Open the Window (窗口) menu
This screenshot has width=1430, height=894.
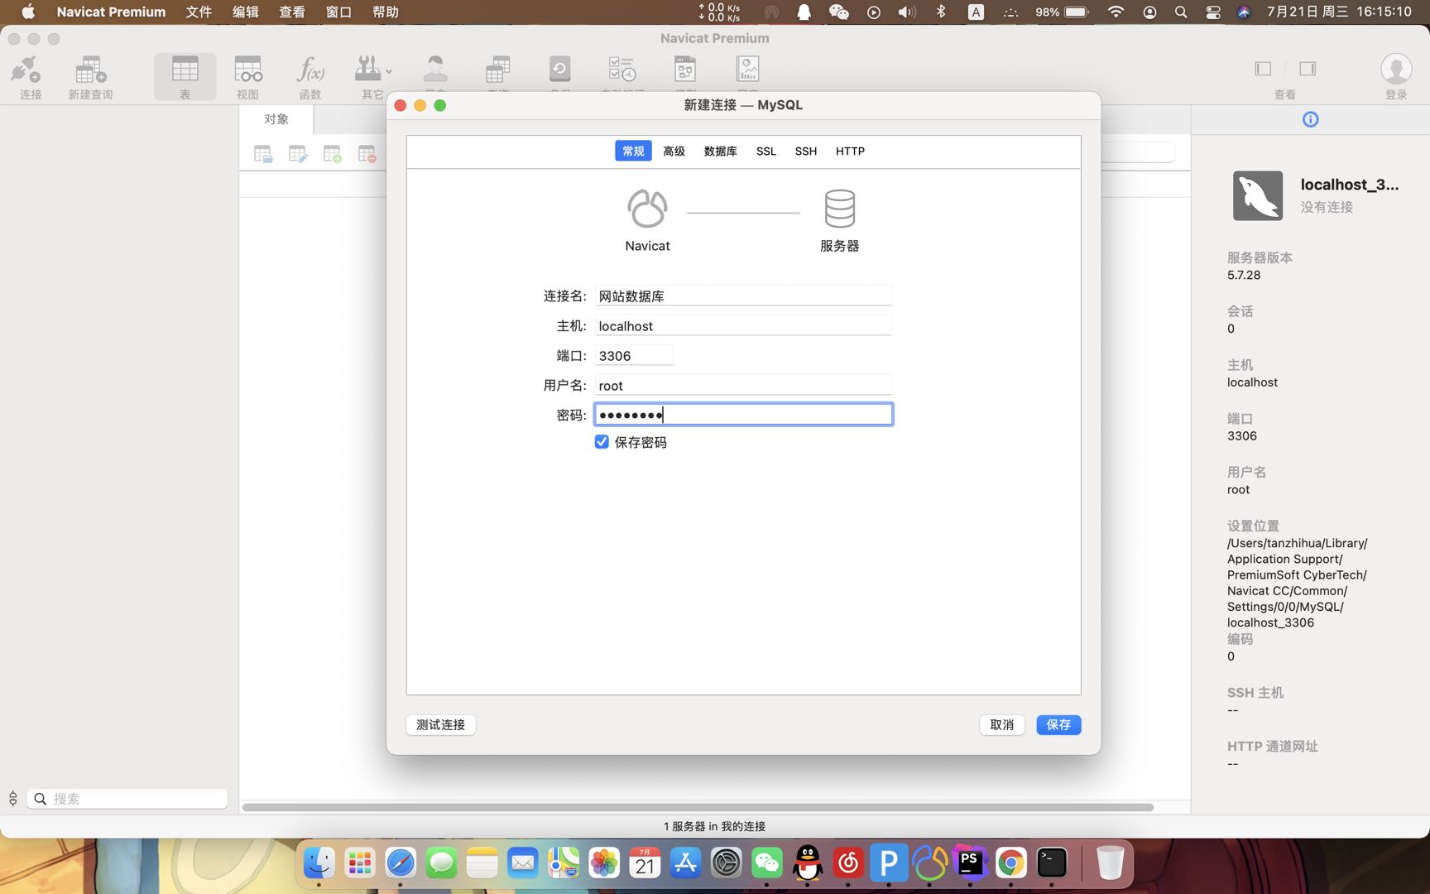(x=338, y=12)
